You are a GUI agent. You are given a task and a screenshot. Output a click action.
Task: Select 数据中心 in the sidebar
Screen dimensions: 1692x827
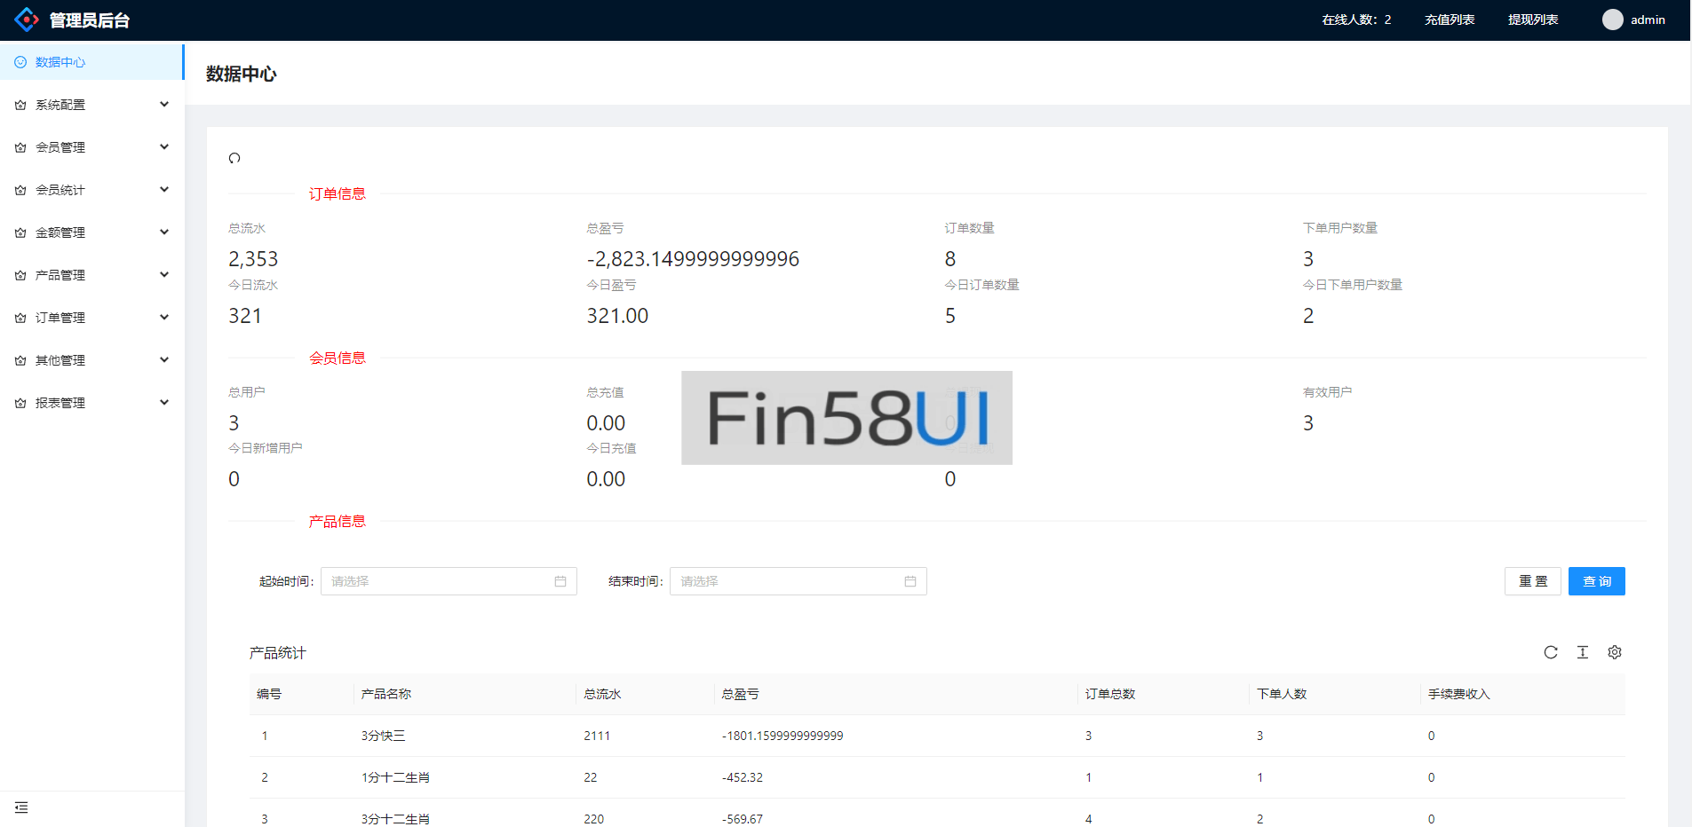(60, 62)
